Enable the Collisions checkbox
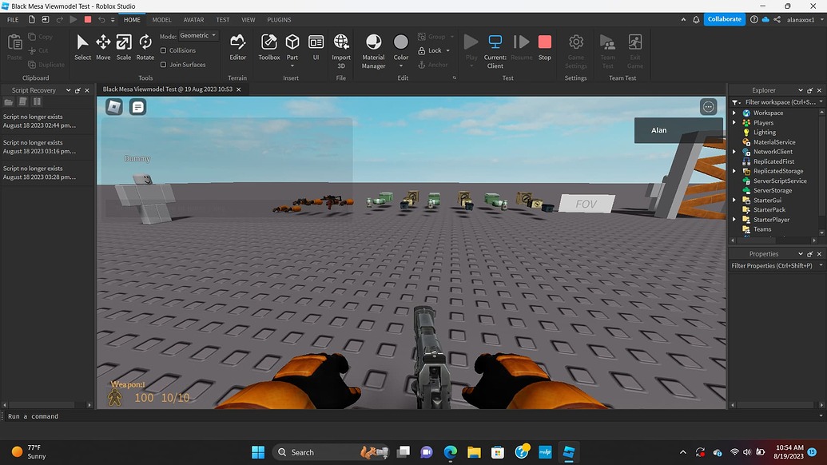Image resolution: width=827 pixels, height=465 pixels. coord(163,50)
